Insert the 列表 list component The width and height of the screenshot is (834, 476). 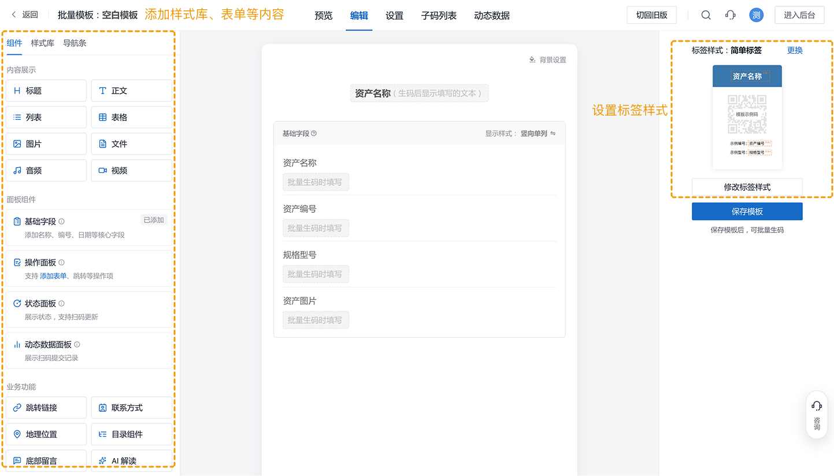coord(47,117)
